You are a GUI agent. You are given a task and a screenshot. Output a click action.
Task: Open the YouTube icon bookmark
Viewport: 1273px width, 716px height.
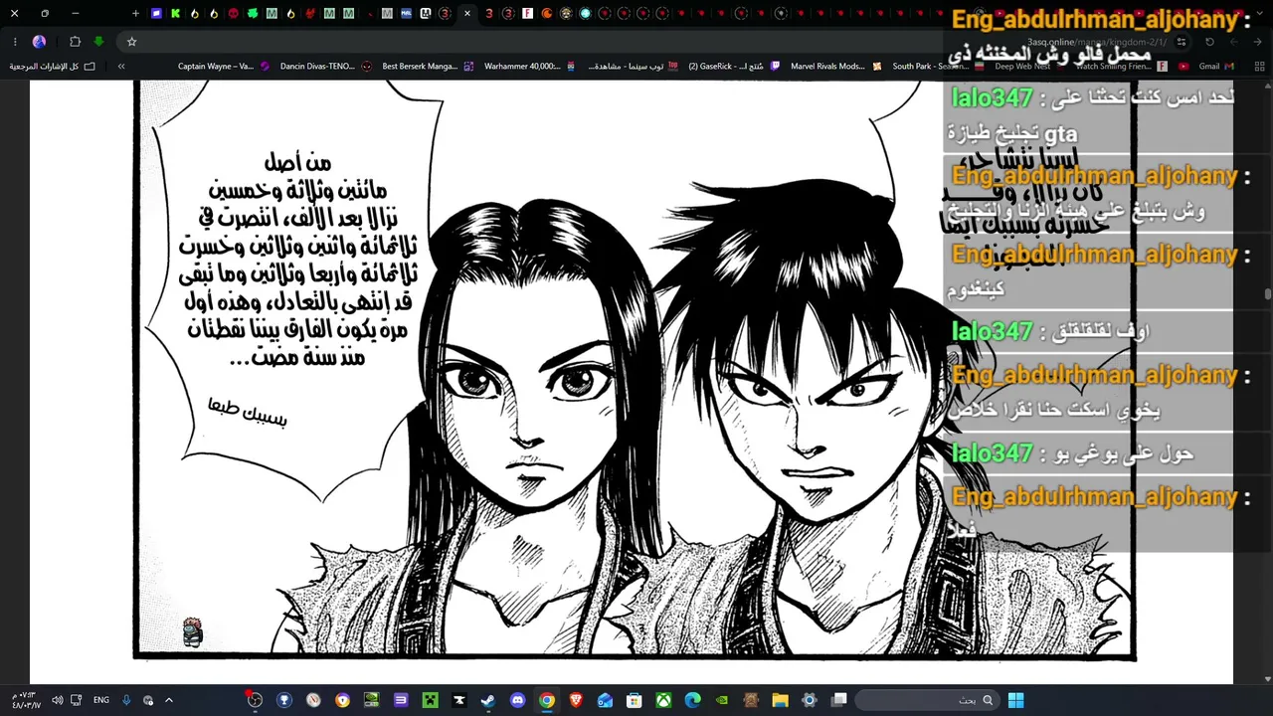[1183, 67]
